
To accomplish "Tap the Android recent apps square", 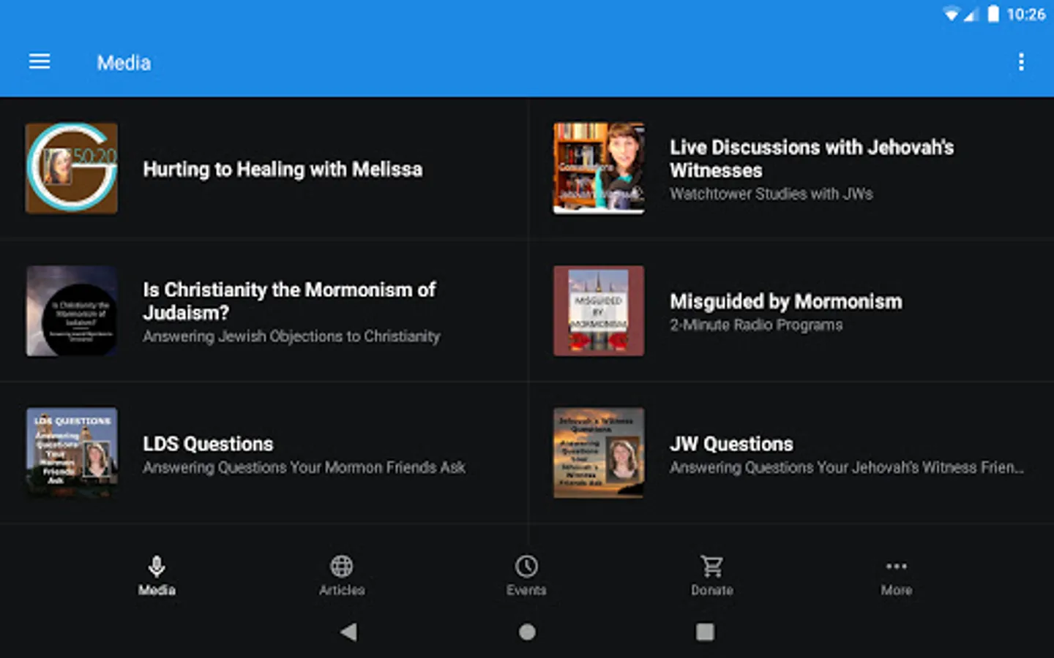I will tap(705, 632).
